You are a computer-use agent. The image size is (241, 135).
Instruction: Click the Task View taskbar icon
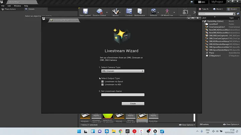pos(86,131)
